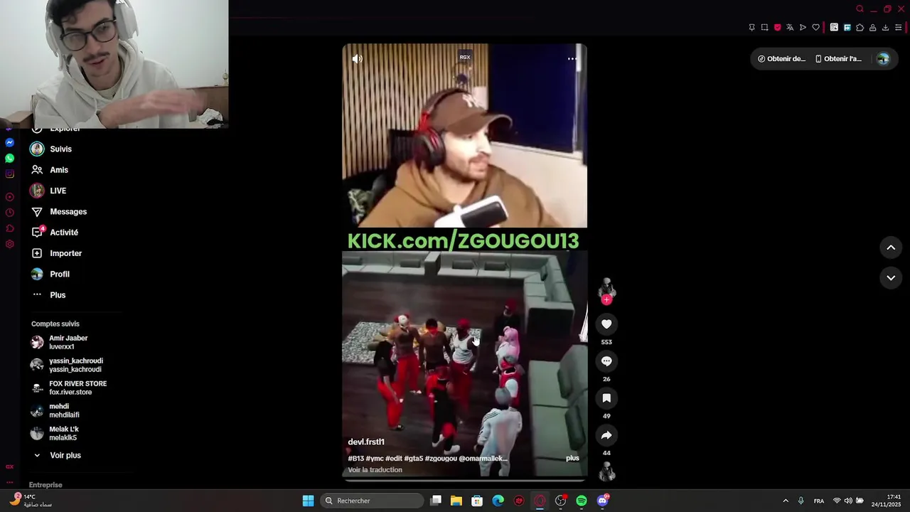Open the comments with 26 count
Viewport: 910px width, 512px height.
point(606,361)
